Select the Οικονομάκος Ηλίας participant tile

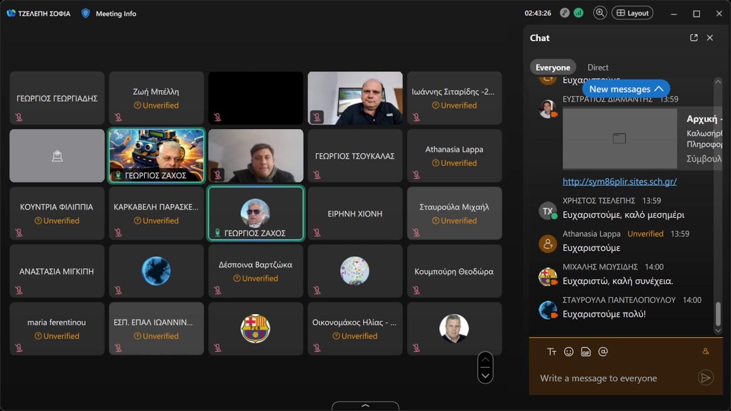355,329
